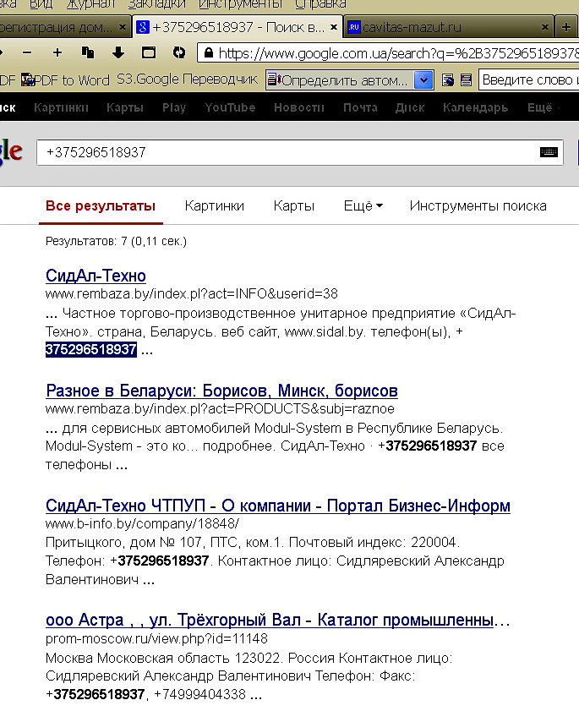Select the '+375296518937 - Поиск' tab
This screenshot has height=722, width=579.
pyautogui.click(x=238, y=27)
